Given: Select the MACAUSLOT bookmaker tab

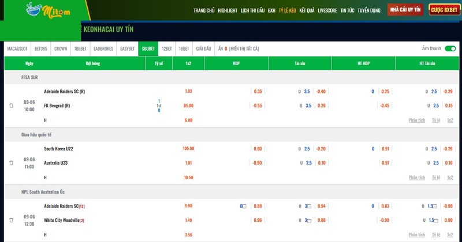Looking at the screenshot, I should click(x=18, y=49).
